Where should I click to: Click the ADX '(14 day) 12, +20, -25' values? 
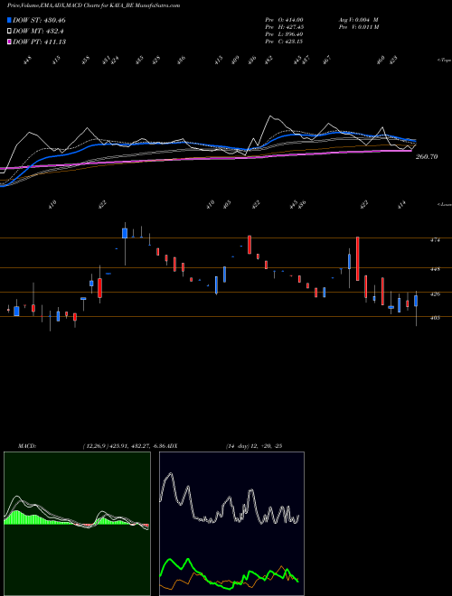(253, 446)
